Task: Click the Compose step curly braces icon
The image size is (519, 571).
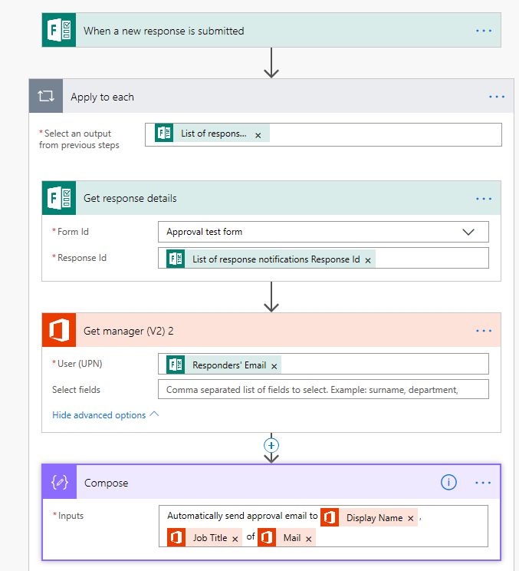Action: (59, 483)
